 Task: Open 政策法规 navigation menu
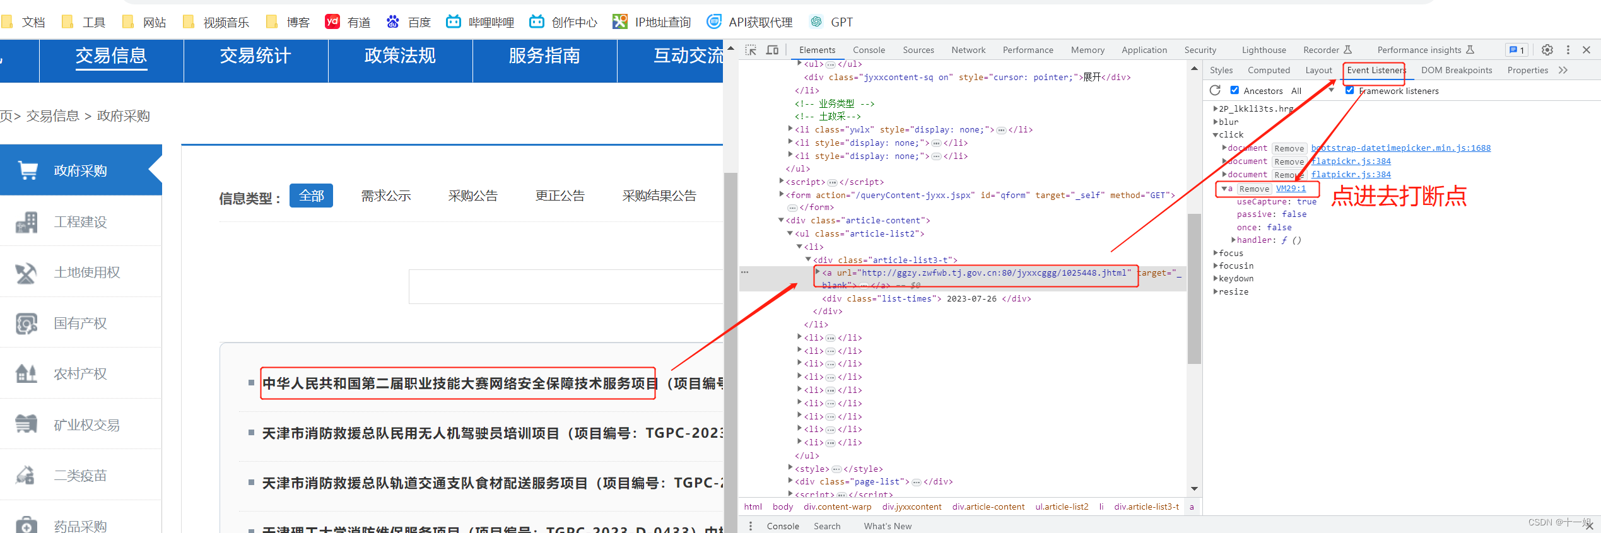tap(400, 56)
